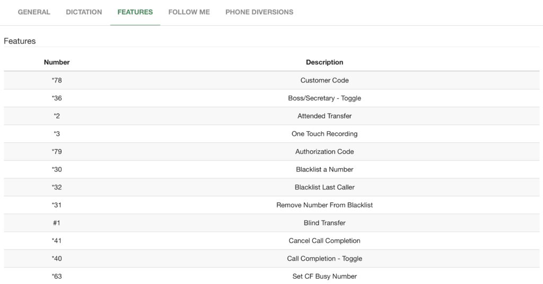This screenshot has width=543, height=284.
Task: Select the Authorization Code description
Action: pos(325,152)
